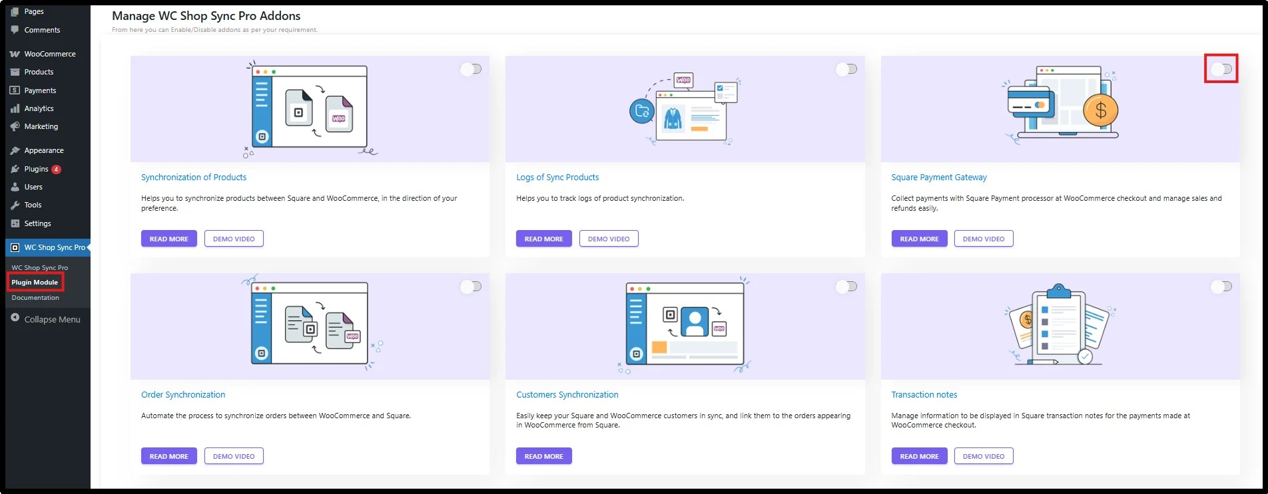Open the Logs of Sync Products title link
Screen dimensions: 1268x494
coord(557,178)
